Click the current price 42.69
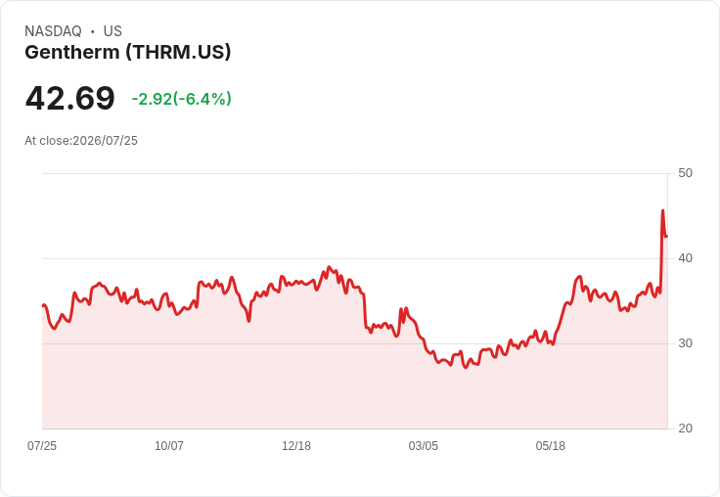This screenshot has height=497, width=720. point(69,98)
